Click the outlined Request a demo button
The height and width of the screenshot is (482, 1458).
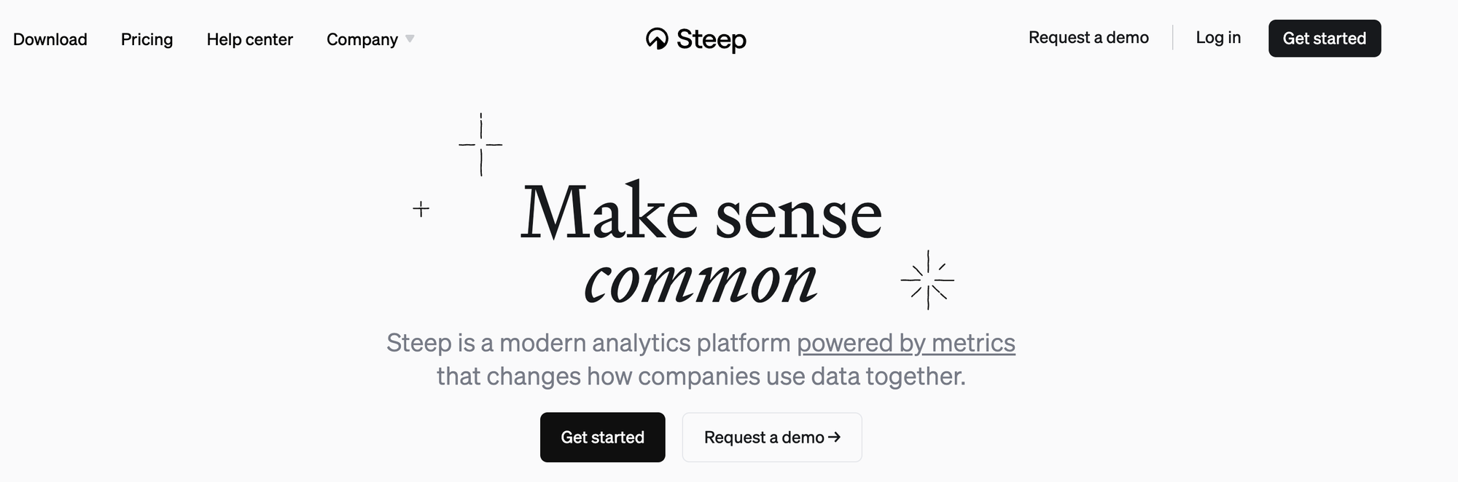click(x=764, y=438)
